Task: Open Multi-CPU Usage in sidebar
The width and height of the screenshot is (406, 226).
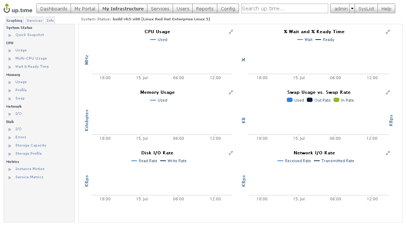Action: click(x=31, y=58)
